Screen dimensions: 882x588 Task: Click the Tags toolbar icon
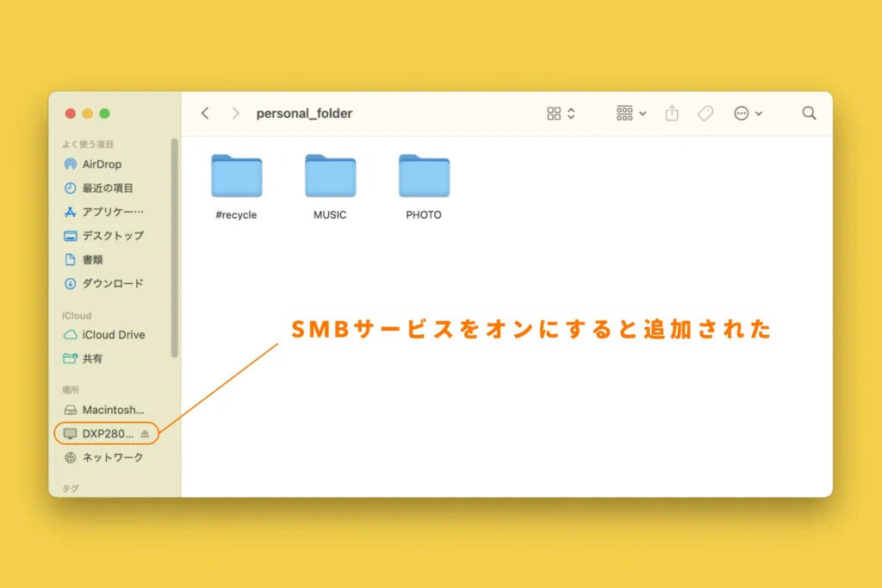pyautogui.click(x=705, y=114)
